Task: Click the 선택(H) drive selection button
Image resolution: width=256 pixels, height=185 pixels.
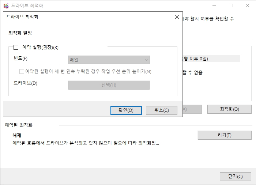Action: coord(109,85)
